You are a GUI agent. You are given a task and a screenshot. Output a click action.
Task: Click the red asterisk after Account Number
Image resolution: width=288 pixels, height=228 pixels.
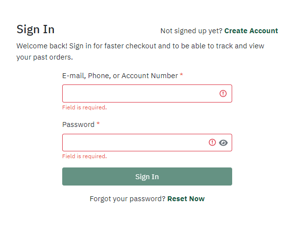click(x=181, y=74)
